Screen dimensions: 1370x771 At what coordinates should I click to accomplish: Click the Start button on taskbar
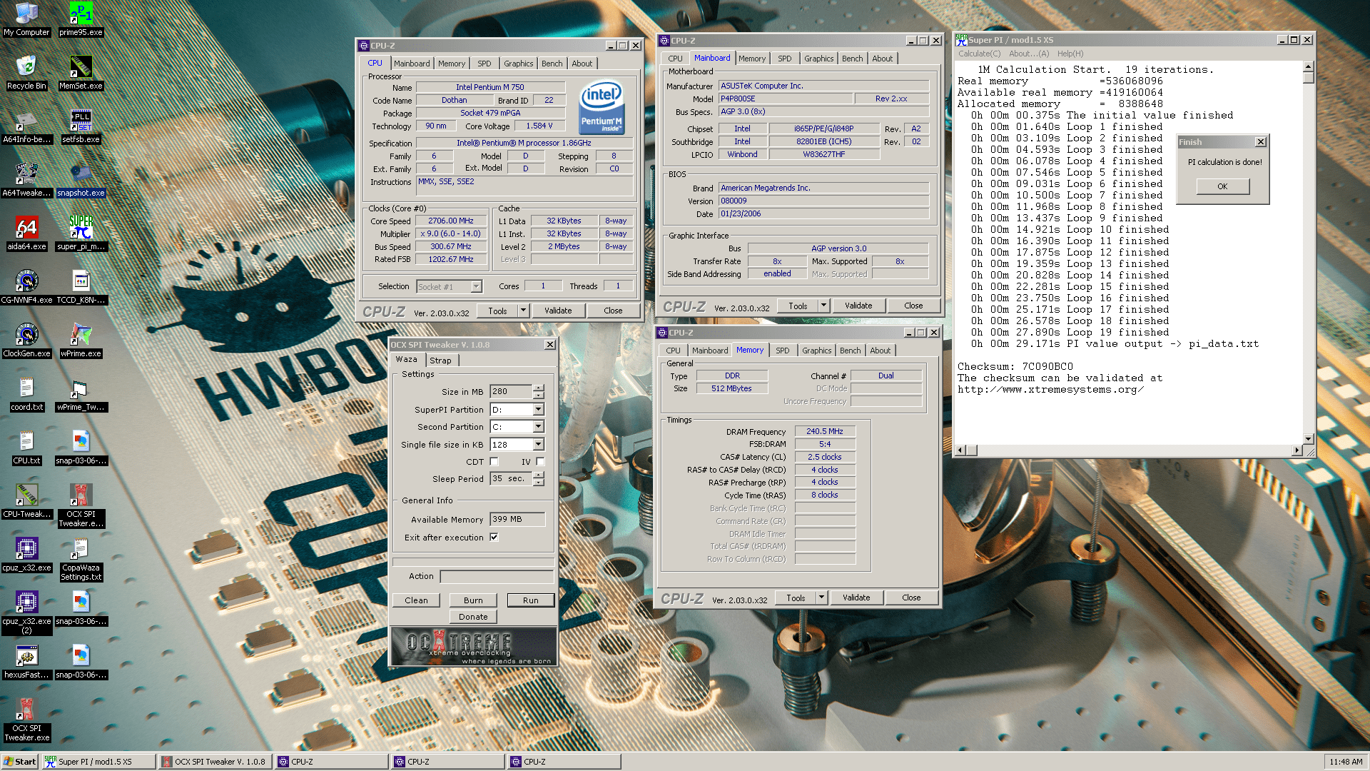(20, 762)
